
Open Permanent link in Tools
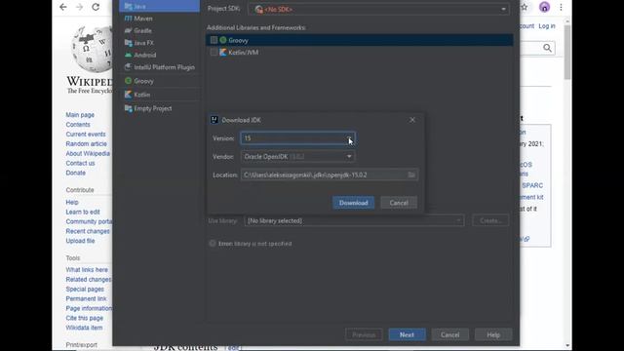pos(86,298)
